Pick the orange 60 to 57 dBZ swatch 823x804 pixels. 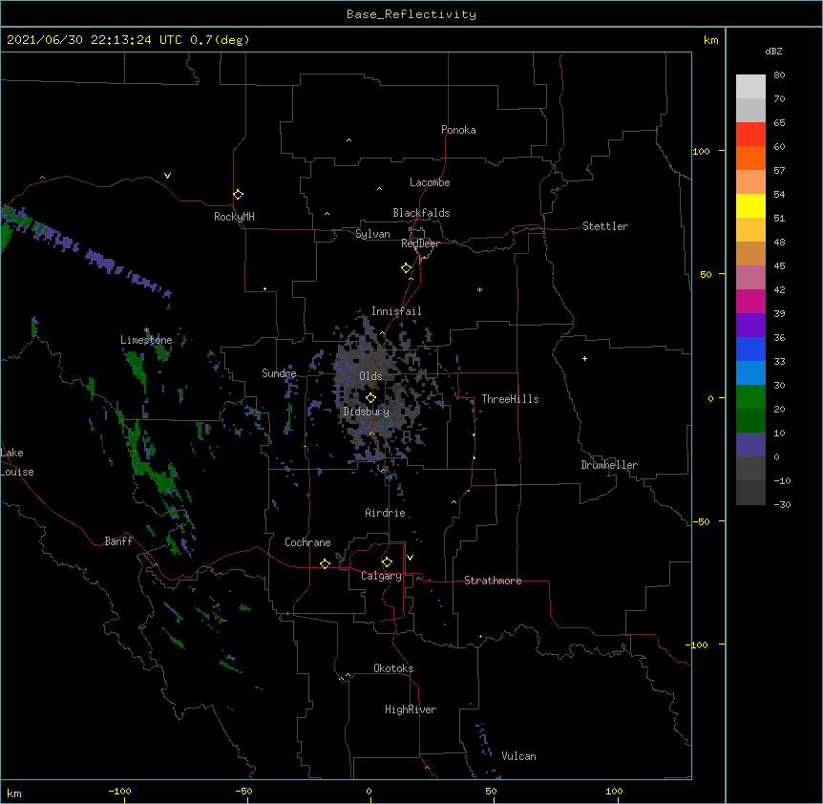[x=750, y=158]
